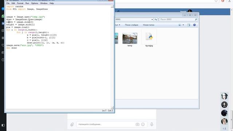
Task: Open chat with fourth avatar in contacts strip
Action: tap(224, 121)
